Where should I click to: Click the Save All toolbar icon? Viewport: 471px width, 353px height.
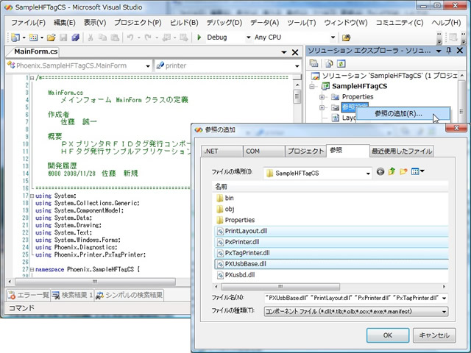pos(75,38)
